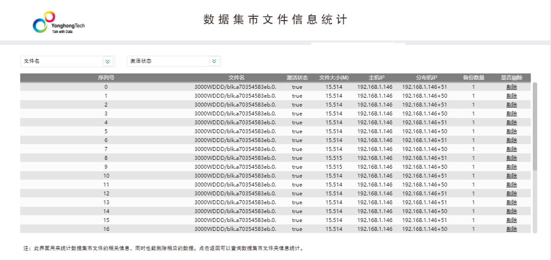Viewport: 551px width, 260px height.
Task: Select file name cell in row 5
Action: tap(235, 131)
